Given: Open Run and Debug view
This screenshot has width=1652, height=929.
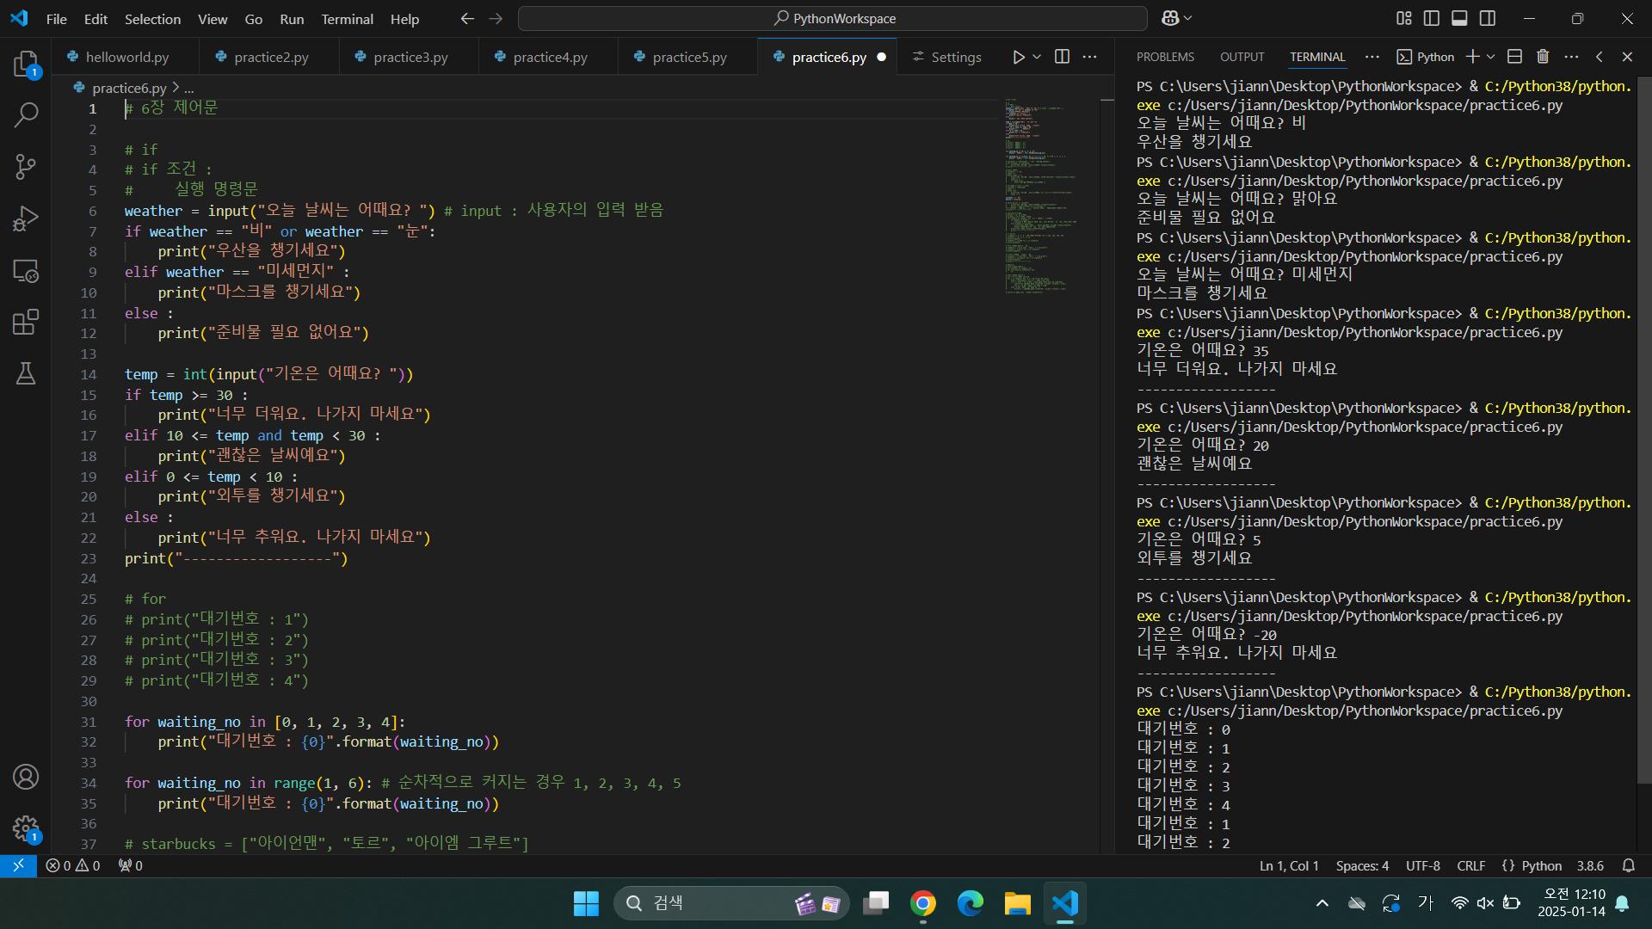Looking at the screenshot, I should click(x=26, y=218).
